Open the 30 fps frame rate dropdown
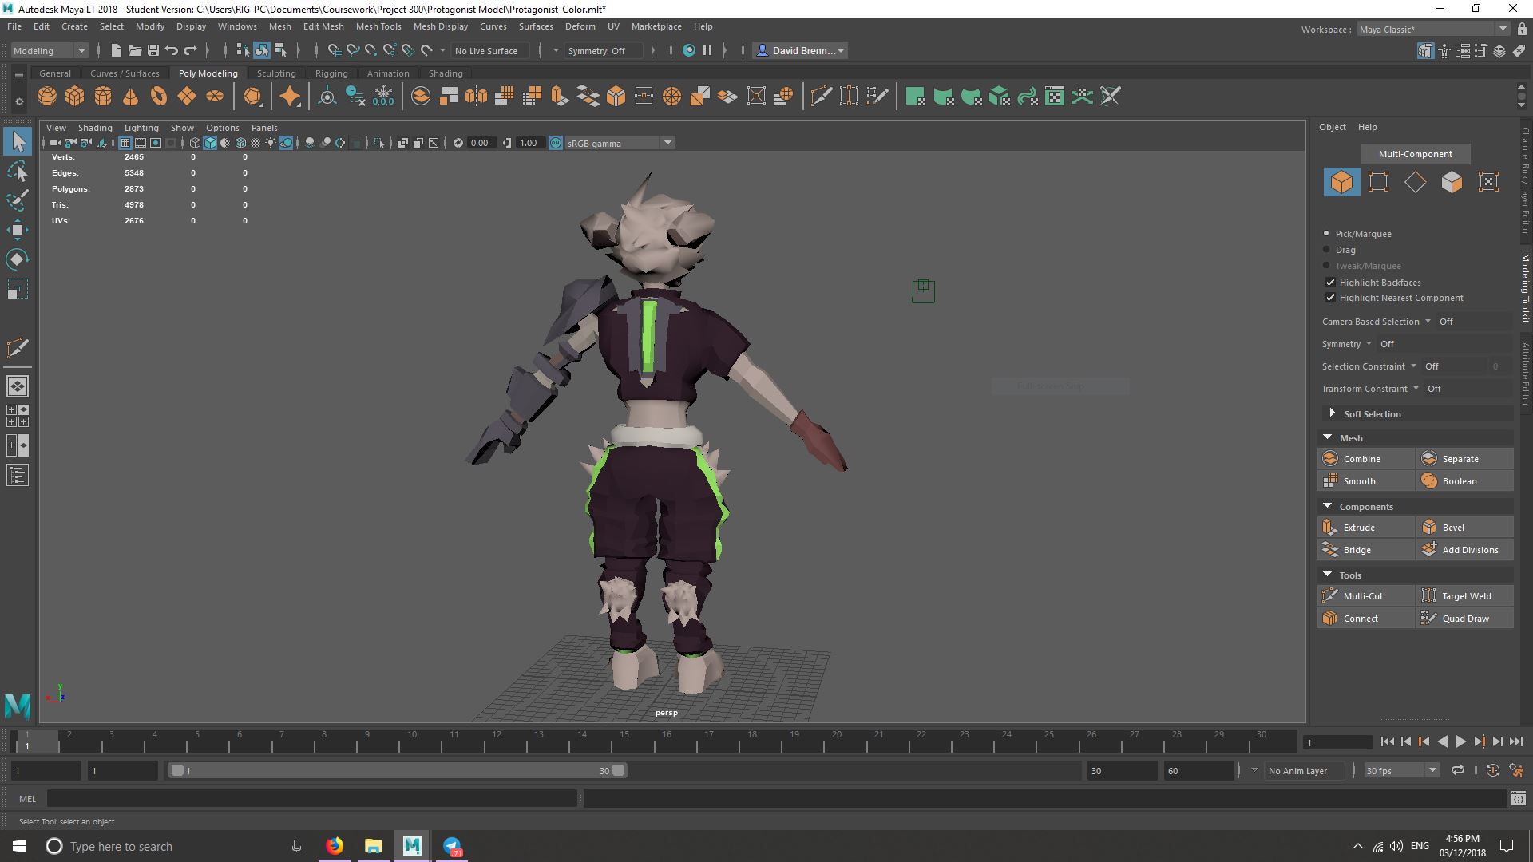 coord(1401,771)
